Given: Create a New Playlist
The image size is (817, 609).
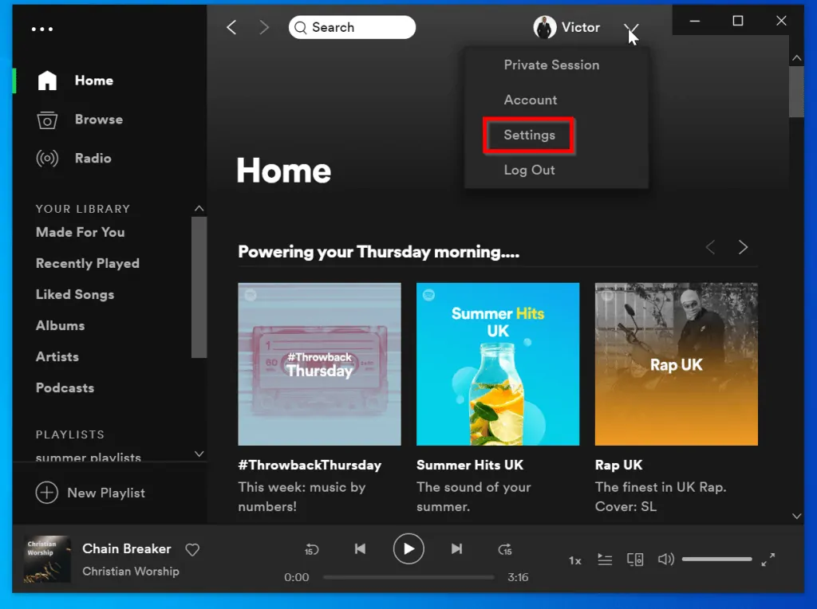Looking at the screenshot, I should tap(91, 493).
